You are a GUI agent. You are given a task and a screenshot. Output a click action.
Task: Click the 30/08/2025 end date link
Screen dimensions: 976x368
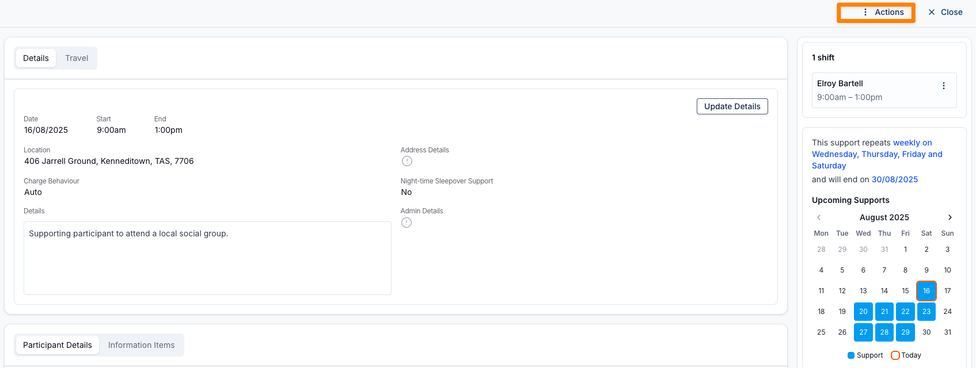894,179
